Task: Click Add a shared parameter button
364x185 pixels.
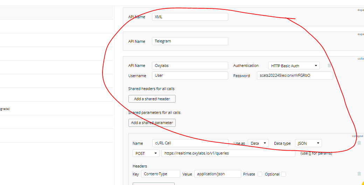Action: pos(152,123)
